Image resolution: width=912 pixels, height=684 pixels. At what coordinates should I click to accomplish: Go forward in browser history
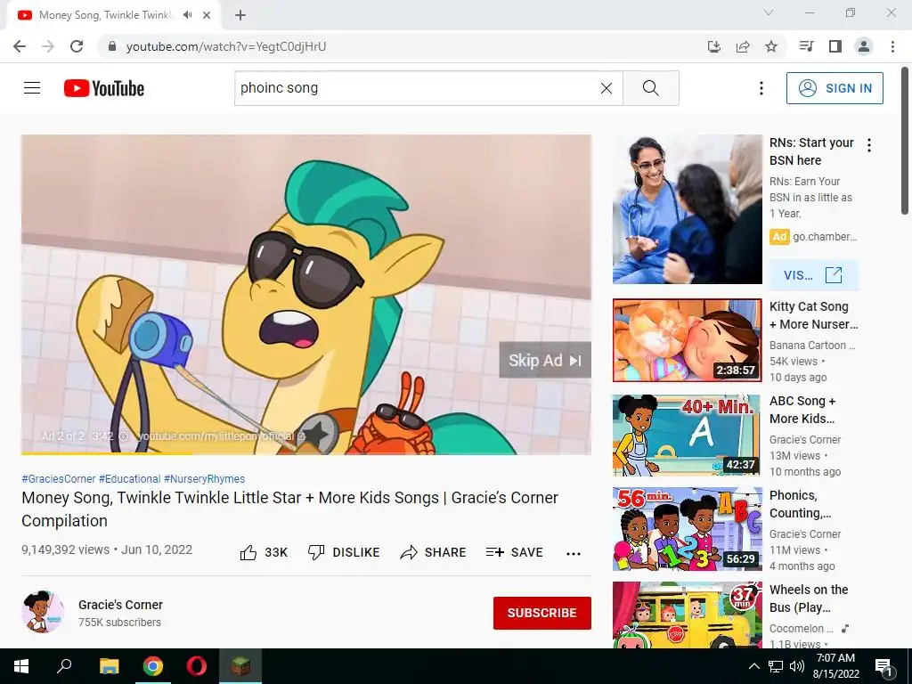48,46
